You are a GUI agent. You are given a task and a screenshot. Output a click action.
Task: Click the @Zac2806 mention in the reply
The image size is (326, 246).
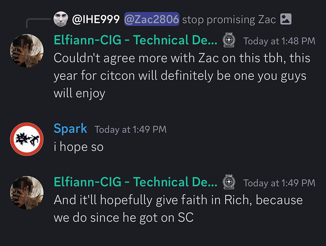point(152,19)
